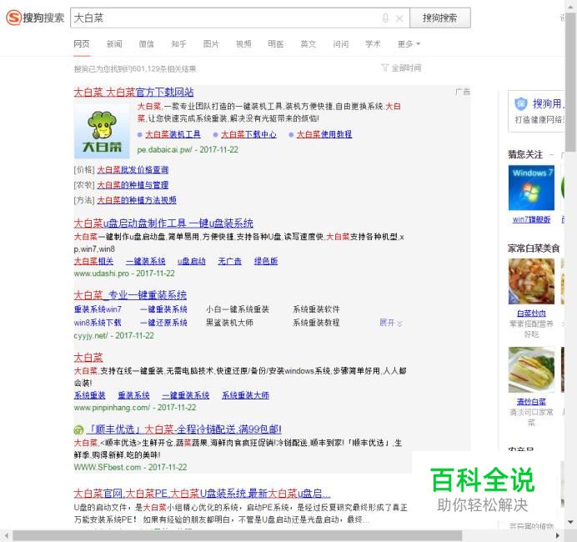Click the 清炒白菜 dish thumbnail
Image resolution: width=577 pixels, height=542 pixels.
tap(531, 369)
